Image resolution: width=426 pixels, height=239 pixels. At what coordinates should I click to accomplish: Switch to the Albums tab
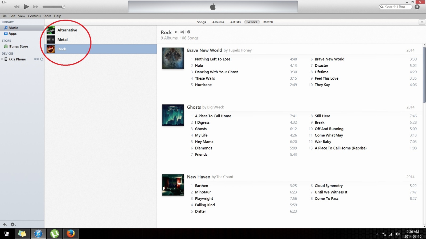[218, 22]
